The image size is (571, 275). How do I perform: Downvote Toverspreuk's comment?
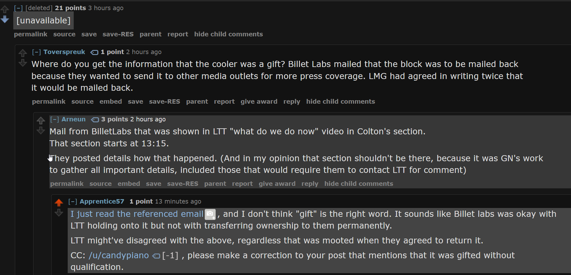coord(23,63)
